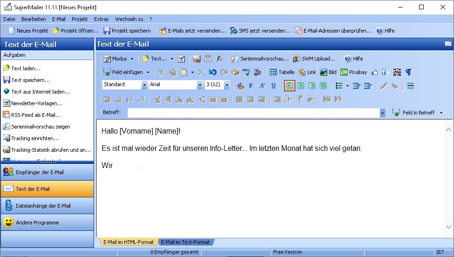
Task: Click the Undo arrow icon
Action: (212, 72)
